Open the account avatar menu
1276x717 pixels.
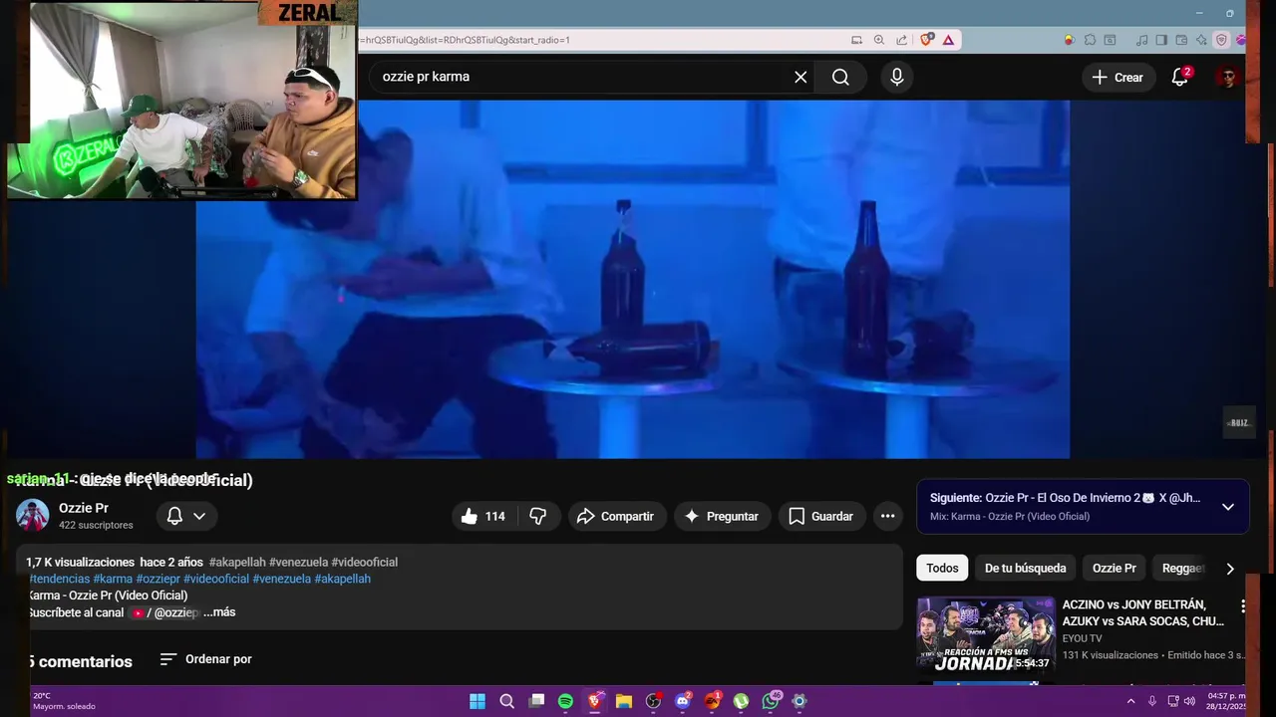pyautogui.click(x=1227, y=77)
